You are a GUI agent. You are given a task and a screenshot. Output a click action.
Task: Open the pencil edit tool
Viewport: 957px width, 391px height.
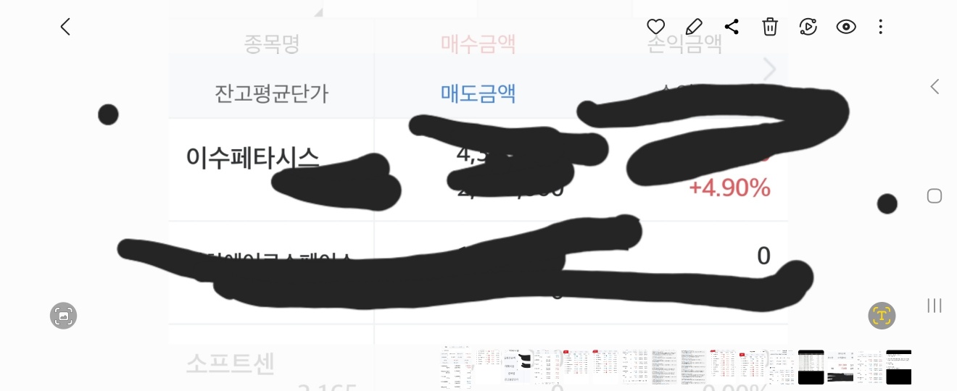pyautogui.click(x=694, y=27)
